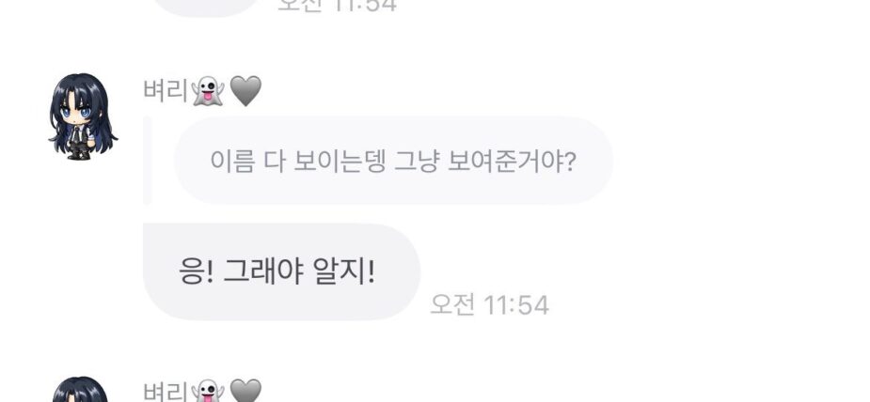The height and width of the screenshot is (402, 870).
Task: Jump to the quoted message '이름 다 보이는뎅 그냥 보여준거야?'
Action: tap(393, 161)
